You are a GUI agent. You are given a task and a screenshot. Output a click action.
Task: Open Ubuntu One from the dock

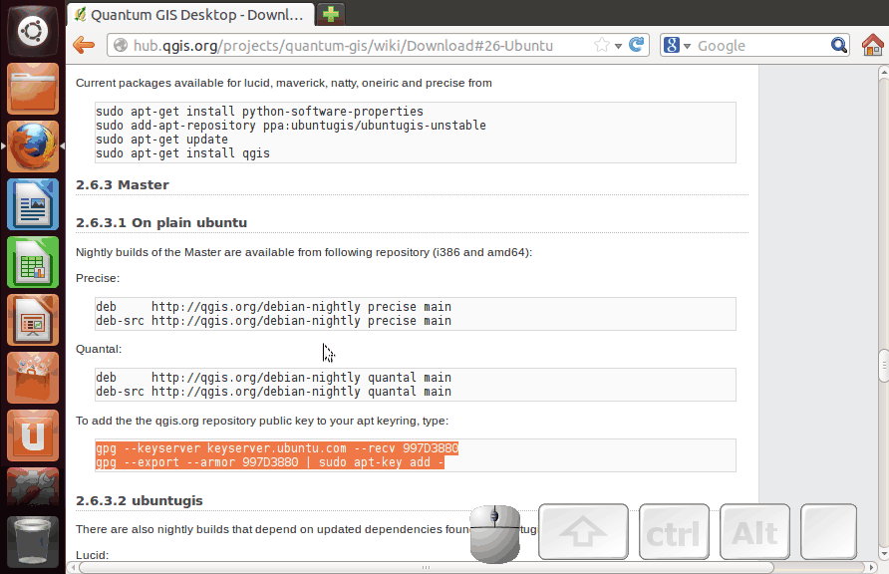pos(32,435)
